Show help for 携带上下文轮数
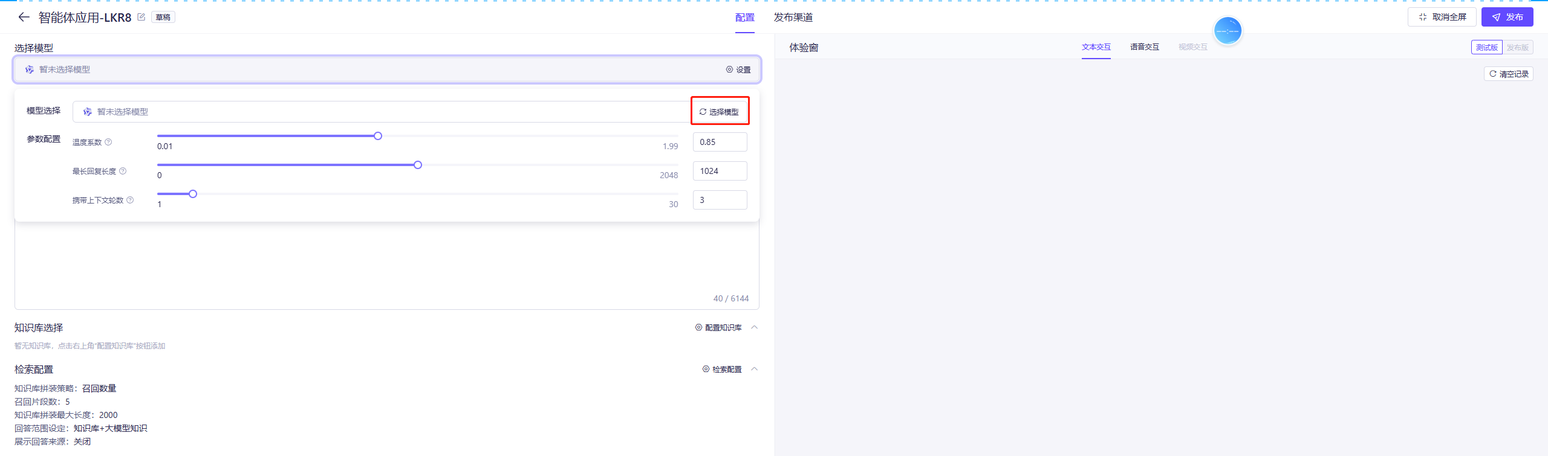 pos(130,200)
